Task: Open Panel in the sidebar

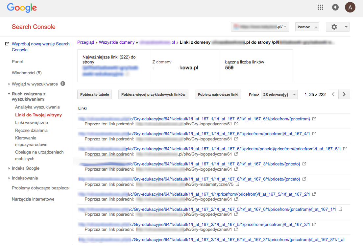Action: 17,61
